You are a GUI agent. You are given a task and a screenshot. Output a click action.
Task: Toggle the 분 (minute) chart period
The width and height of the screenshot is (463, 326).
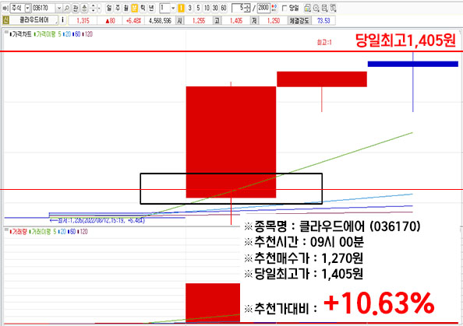point(135,9)
